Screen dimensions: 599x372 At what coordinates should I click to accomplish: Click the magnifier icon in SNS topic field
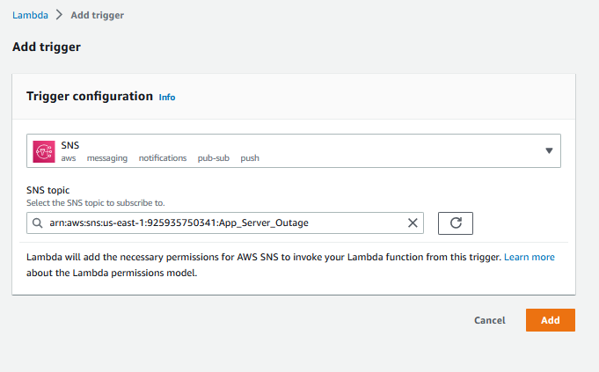(x=37, y=223)
